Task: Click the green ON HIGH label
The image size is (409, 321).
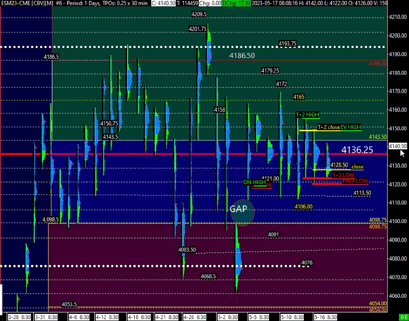Action: click(254, 182)
